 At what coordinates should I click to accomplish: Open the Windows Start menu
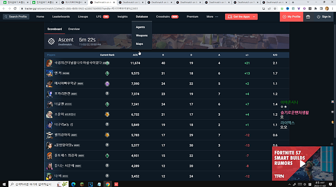[4, 184]
